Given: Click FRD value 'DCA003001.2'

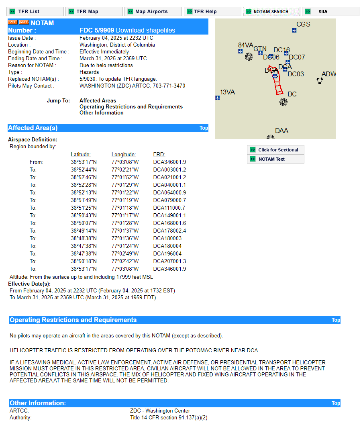Looking at the screenshot, I should 169,170.
